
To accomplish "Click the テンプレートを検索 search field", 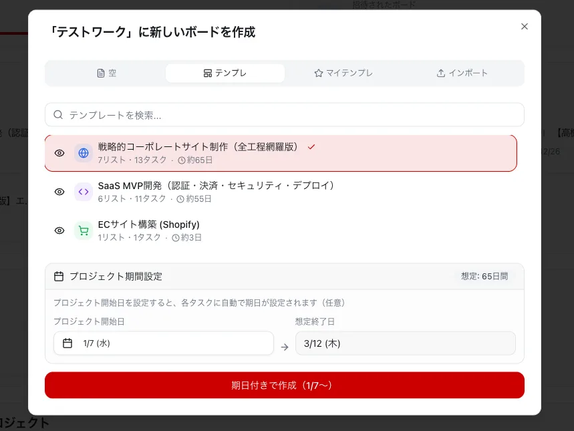I will pyautogui.click(x=285, y=115).
